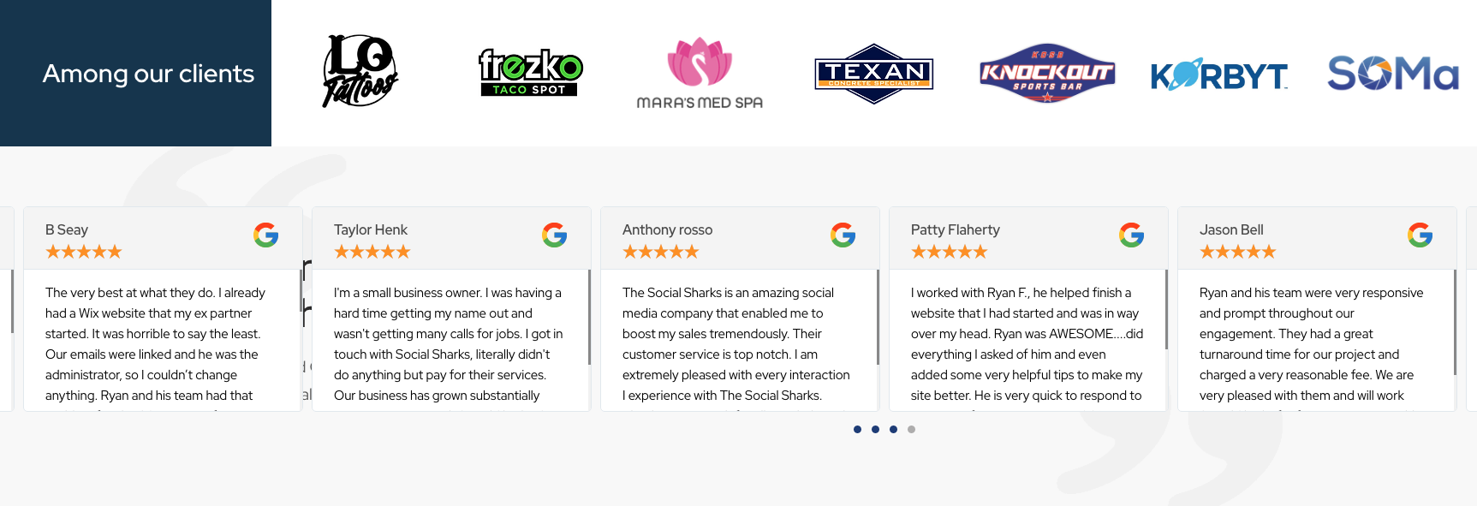Select the Mara's Med Spa logo
The width and height of the screenshot is (1477, 506).
pos(700,74)
